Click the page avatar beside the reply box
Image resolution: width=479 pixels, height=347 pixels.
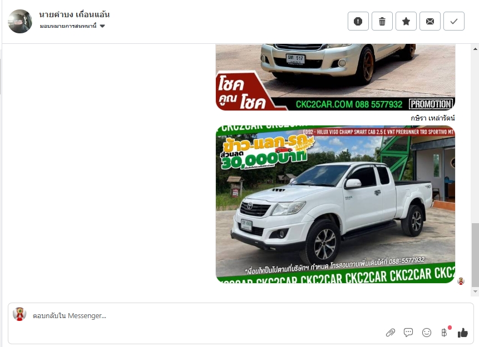click(x=19, y=314)
